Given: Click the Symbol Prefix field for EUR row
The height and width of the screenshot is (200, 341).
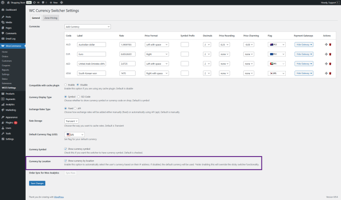Looking at the screenshot, I should tap(185, 54).
